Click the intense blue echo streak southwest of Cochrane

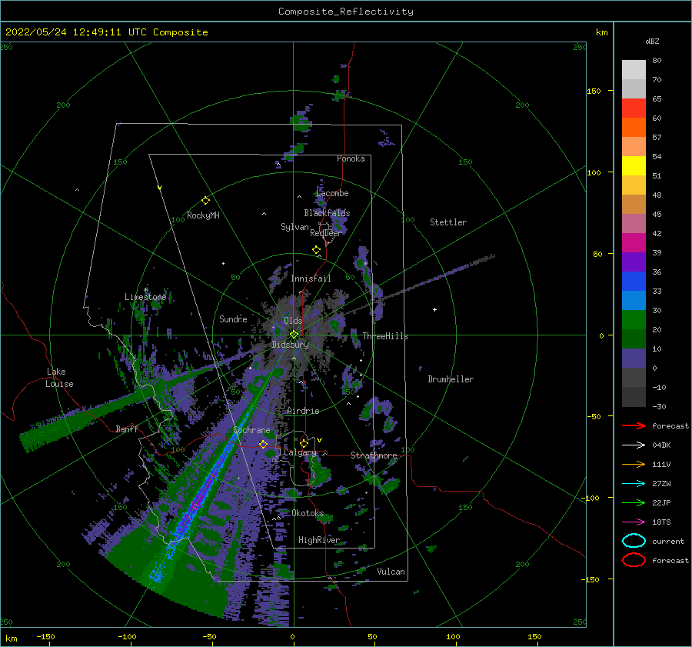(x=208, y=482)
